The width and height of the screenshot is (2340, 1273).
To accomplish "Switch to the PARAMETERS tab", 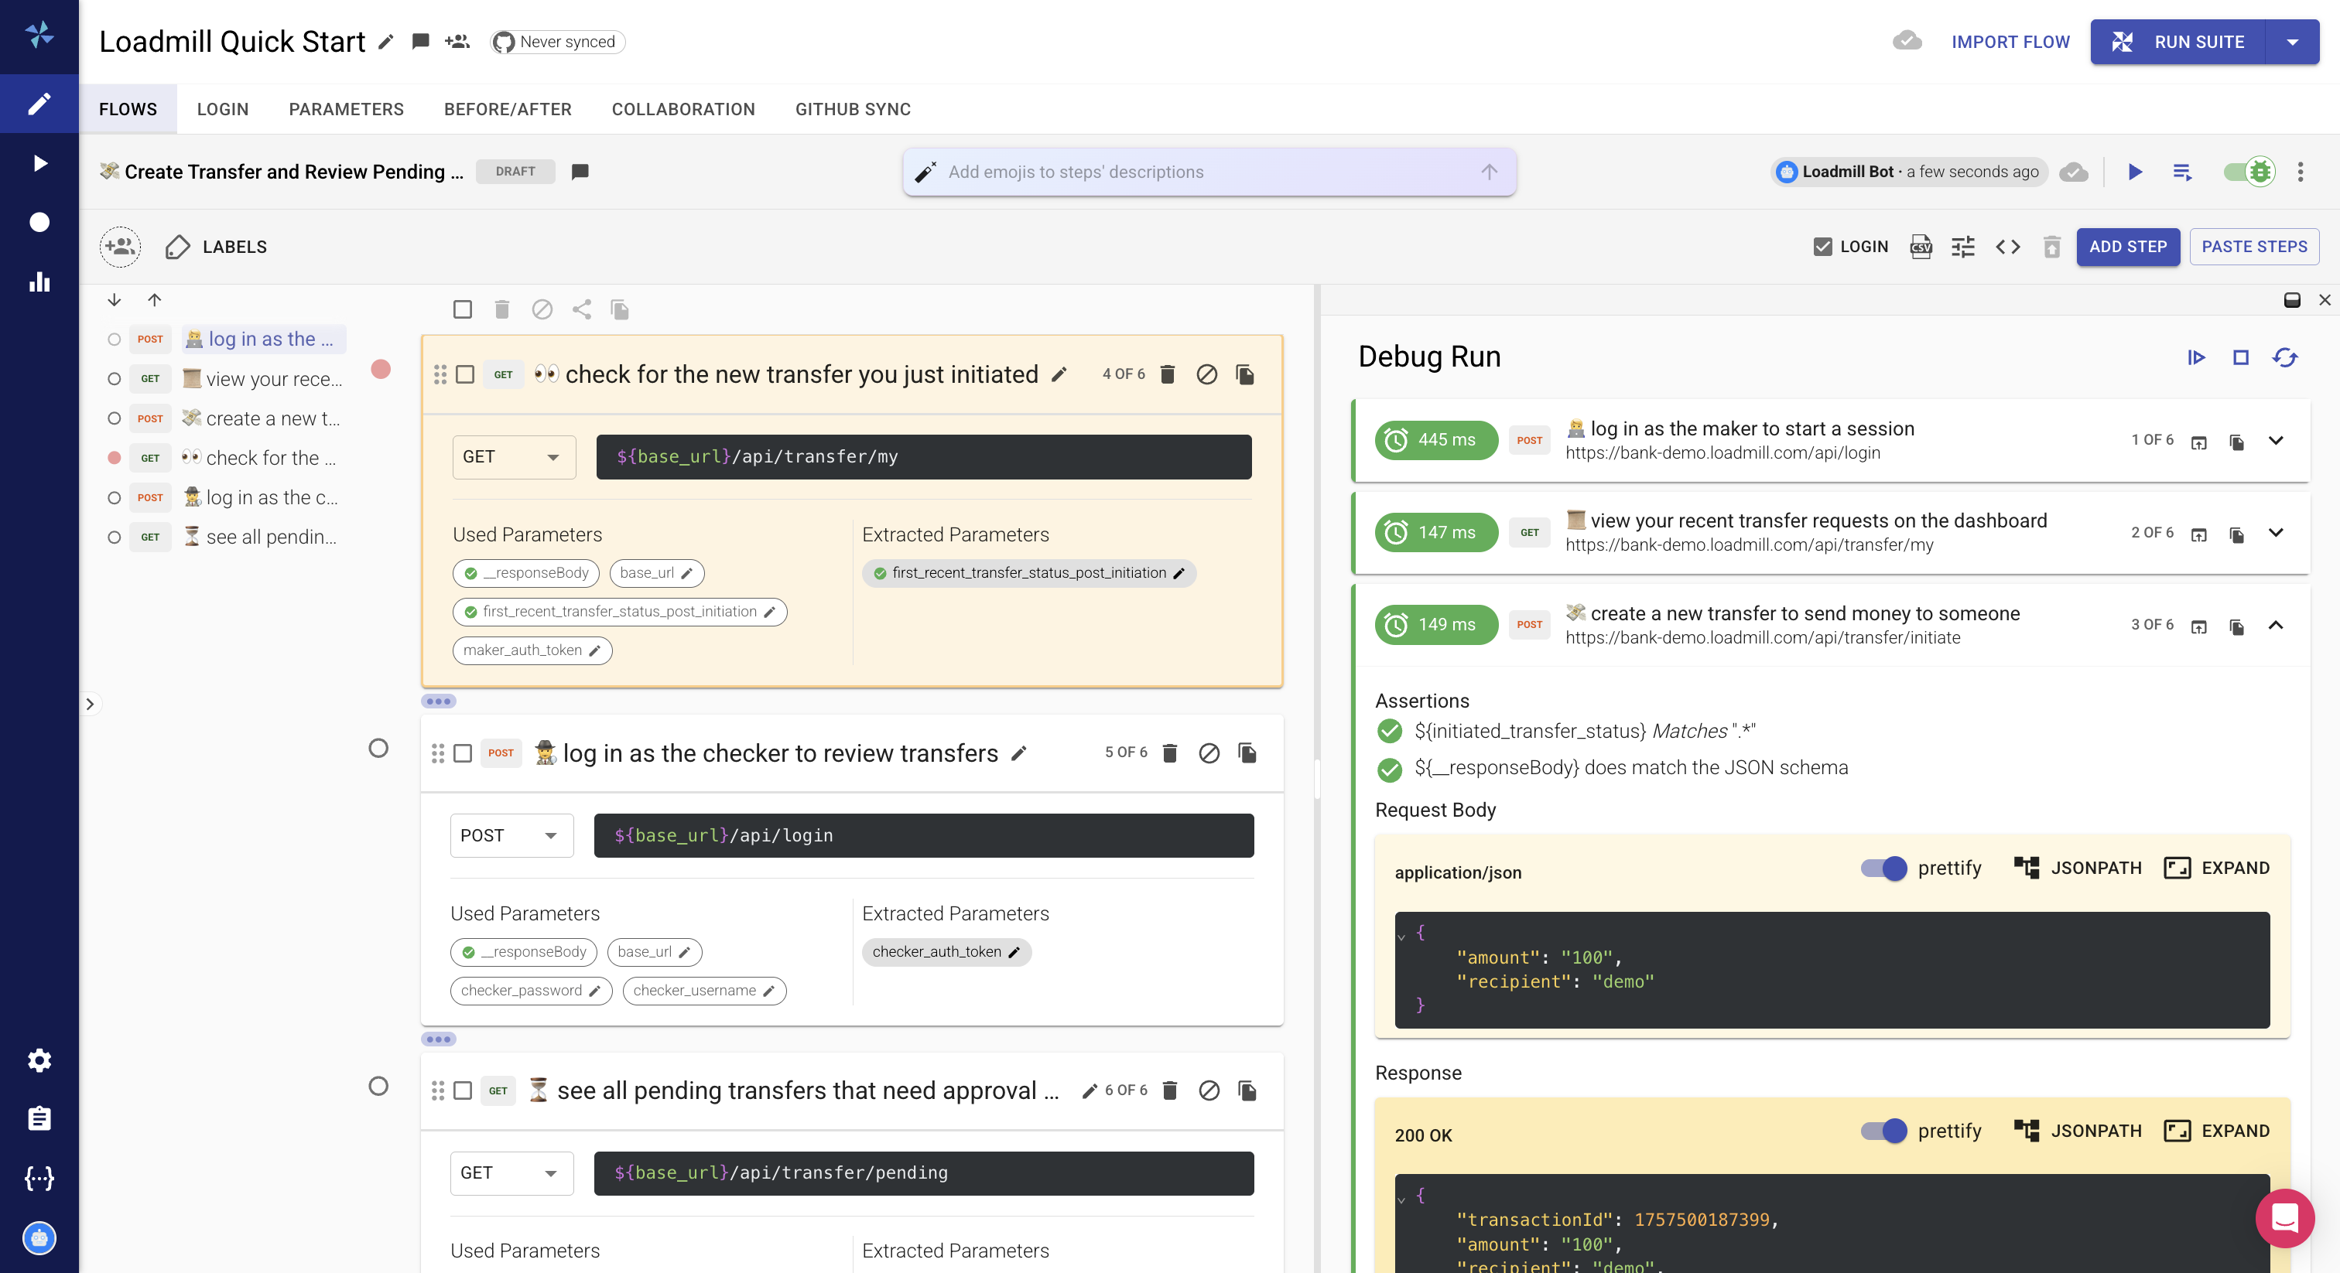I will pyautogui.click(x=346, y=109).
